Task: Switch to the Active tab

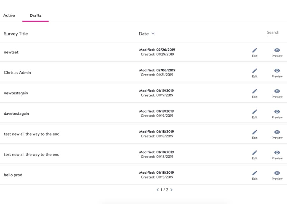Action: pos(9,15)
